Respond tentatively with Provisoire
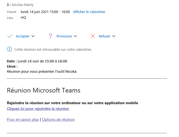The image size is (179, 137). click(64, 36)
